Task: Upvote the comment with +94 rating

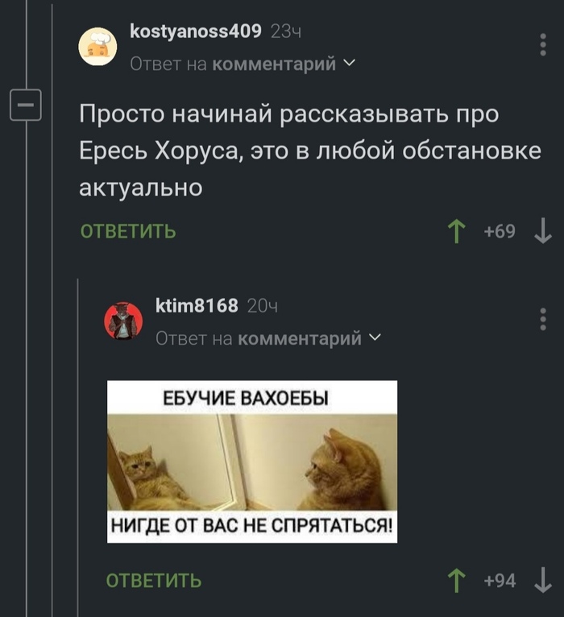Action: (457, 581)
